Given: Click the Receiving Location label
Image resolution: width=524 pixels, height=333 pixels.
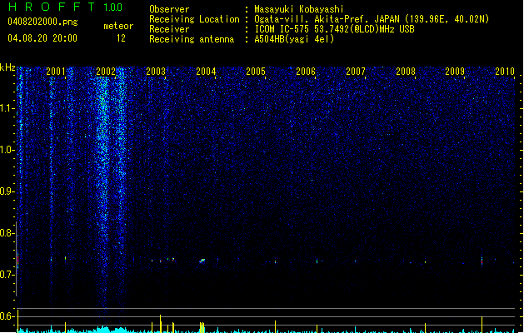Looking at the screenshot, I should 194,19.
